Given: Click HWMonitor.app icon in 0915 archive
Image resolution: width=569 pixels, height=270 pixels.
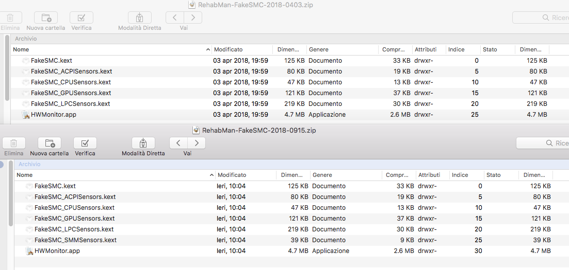Looking at the screenshot, I should tap(29, 251).
